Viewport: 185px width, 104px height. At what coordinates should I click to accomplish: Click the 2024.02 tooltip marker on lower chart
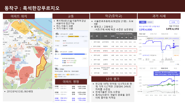[167, 73]
